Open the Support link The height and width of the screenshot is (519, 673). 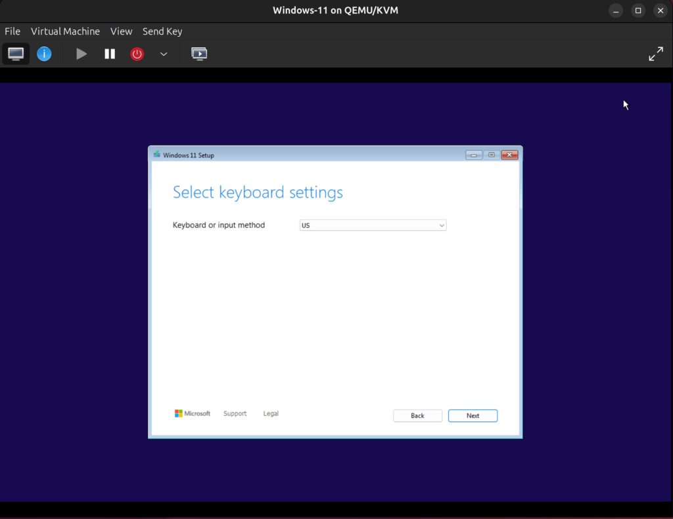(x=235, y=413)
